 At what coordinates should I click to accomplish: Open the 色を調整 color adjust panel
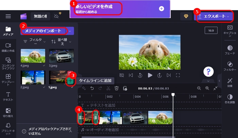tap(230, 99)
